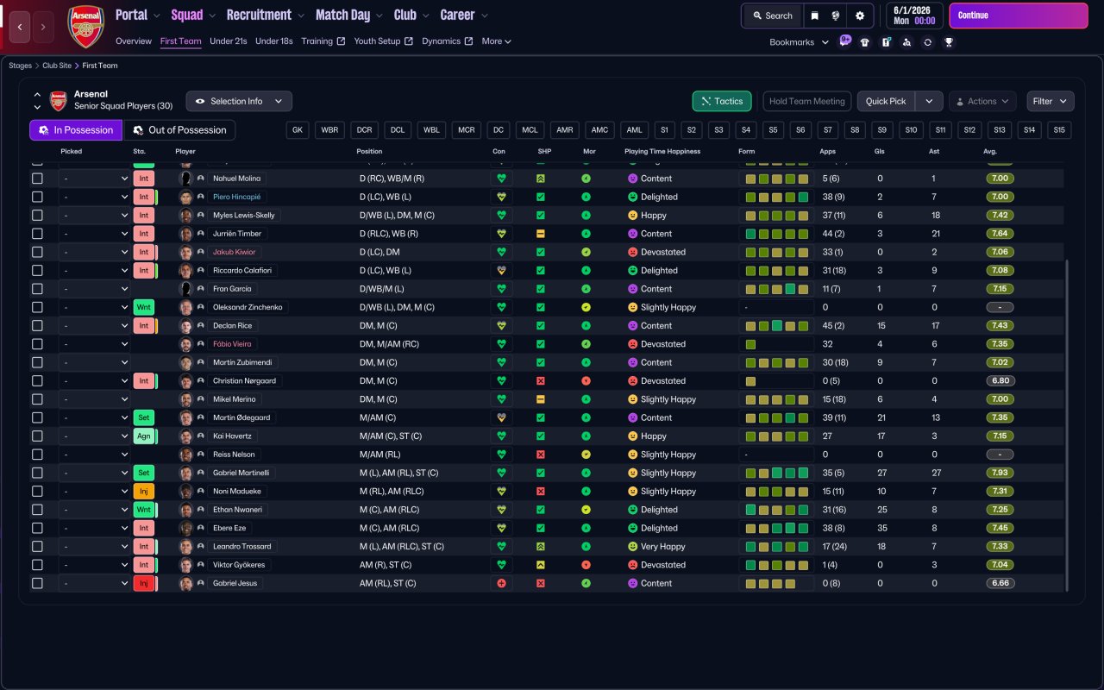Open the Portal menu
Screen dimensions: 1104x690
pyautogui.click(x=138, y=15)
